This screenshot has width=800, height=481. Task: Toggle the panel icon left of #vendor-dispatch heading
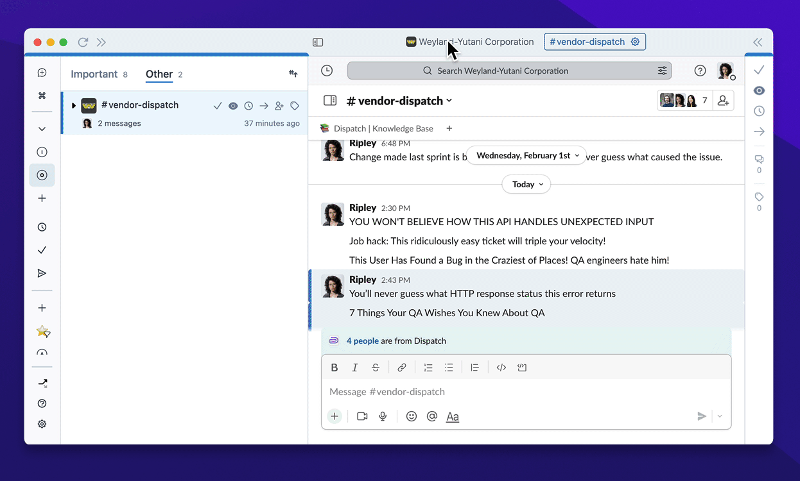[x=330, y=101]
